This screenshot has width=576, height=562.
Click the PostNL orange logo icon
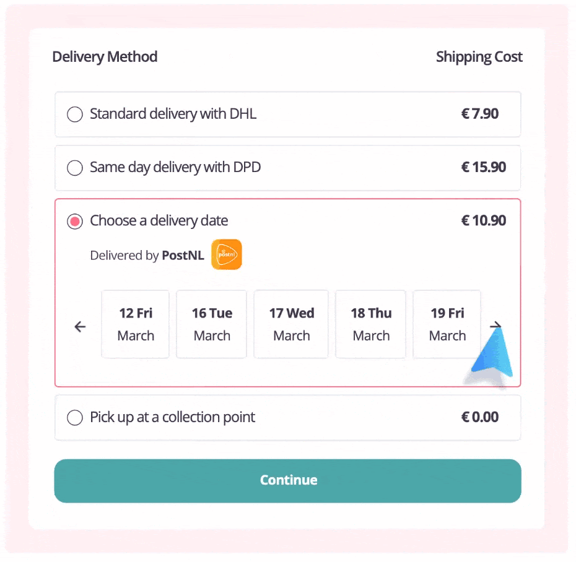tap(226, 254)
